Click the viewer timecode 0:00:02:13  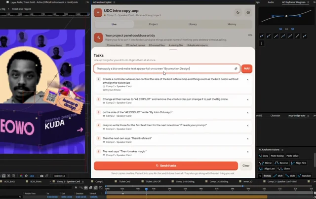click(59, 176)
